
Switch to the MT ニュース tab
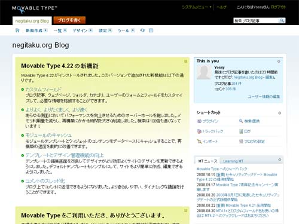tap(208, 161)
